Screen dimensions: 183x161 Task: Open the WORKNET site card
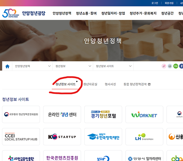(x=144, y=115)
